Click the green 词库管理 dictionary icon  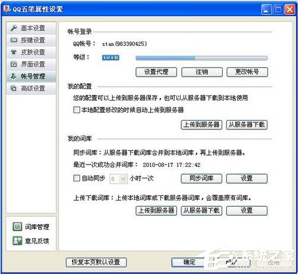click(17, 227)
